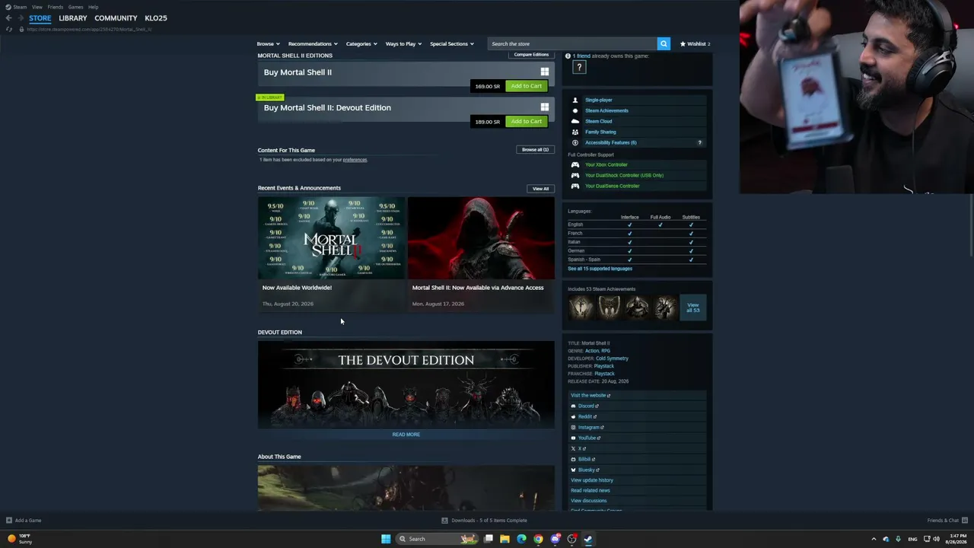The image size is (974, 548).
Task: Expand the Special Sections dropdown
Action: (451, 44)
